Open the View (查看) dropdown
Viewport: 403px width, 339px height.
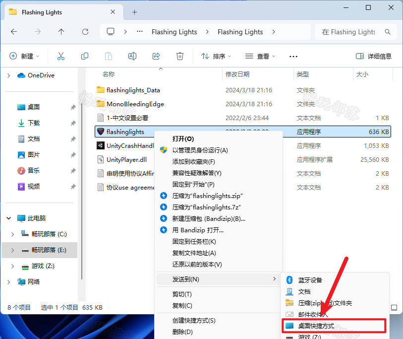260,56
